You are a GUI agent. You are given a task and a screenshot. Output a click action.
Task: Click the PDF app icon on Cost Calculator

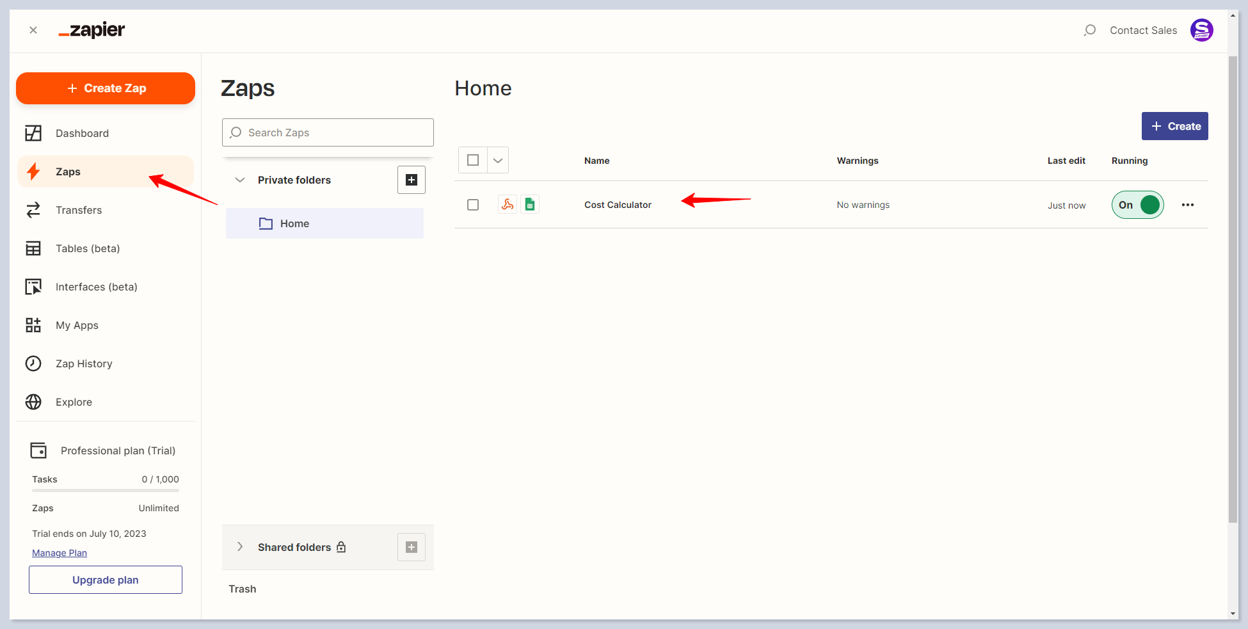click(508, 204)
